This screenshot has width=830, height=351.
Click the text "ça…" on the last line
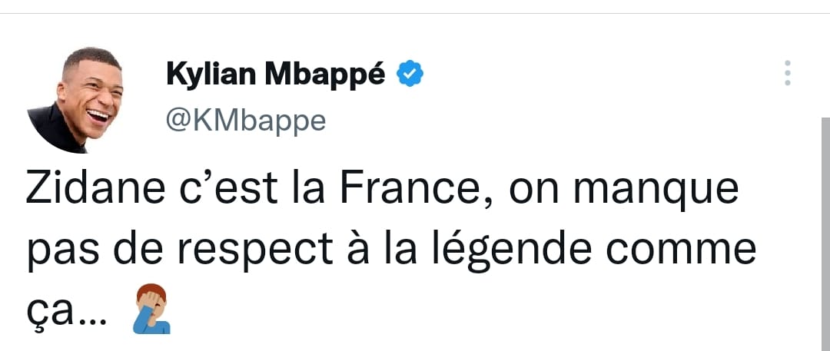[x=66, y=310]
